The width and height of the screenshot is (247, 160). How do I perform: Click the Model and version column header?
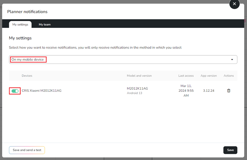coord(139,76)
